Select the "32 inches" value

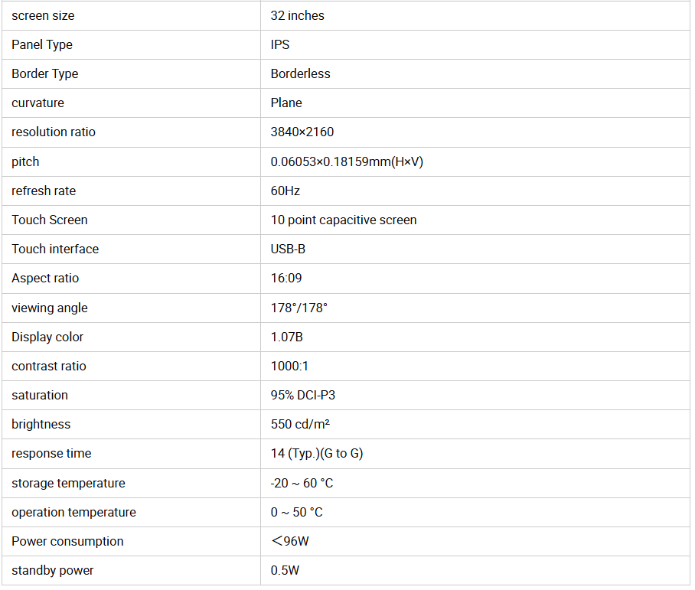[x=297, y=15]
